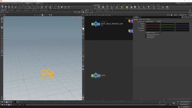Switch to the Sampling parameter tab
The image size is (192, 108).
coord(148,19)
